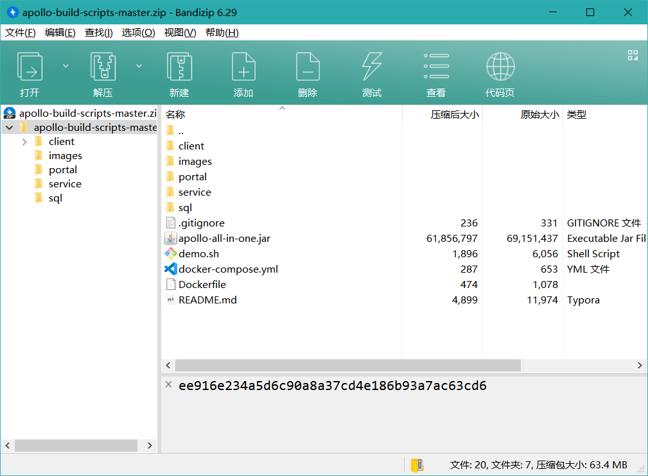This screenshot has height=476, width=648.
Task: Click the status bar file count text
Action: pyautogui.click(x=538, y=465)
